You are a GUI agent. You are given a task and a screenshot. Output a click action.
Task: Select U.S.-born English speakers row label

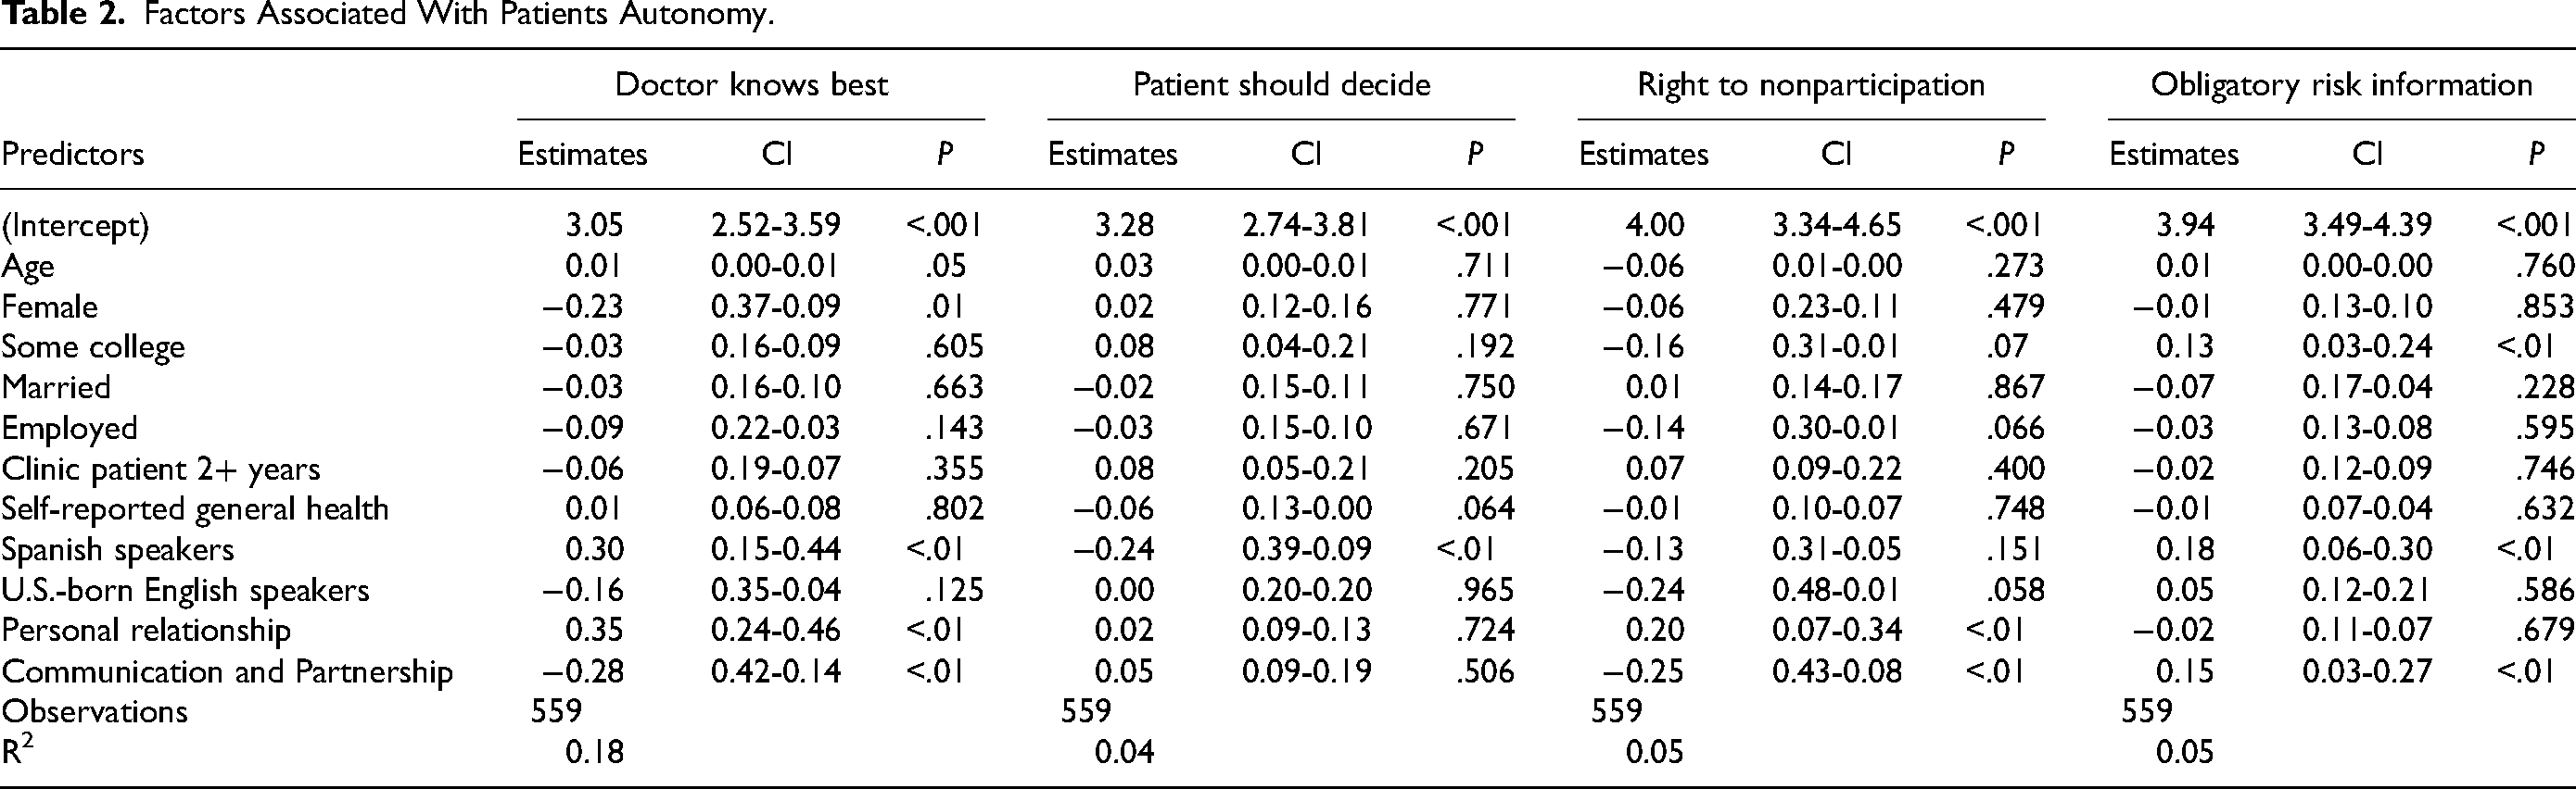click(x=185, y=591)
